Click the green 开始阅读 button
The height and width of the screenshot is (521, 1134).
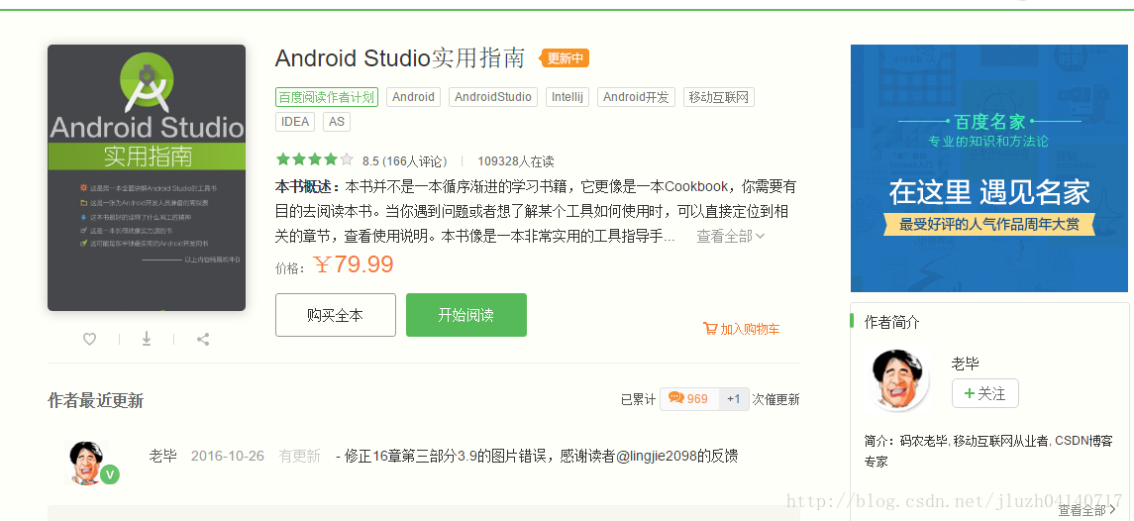[x=466, y=315]
